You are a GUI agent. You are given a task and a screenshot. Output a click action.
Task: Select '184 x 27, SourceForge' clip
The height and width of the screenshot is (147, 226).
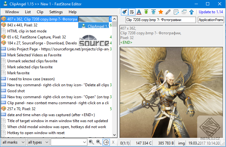pos(56,43)
